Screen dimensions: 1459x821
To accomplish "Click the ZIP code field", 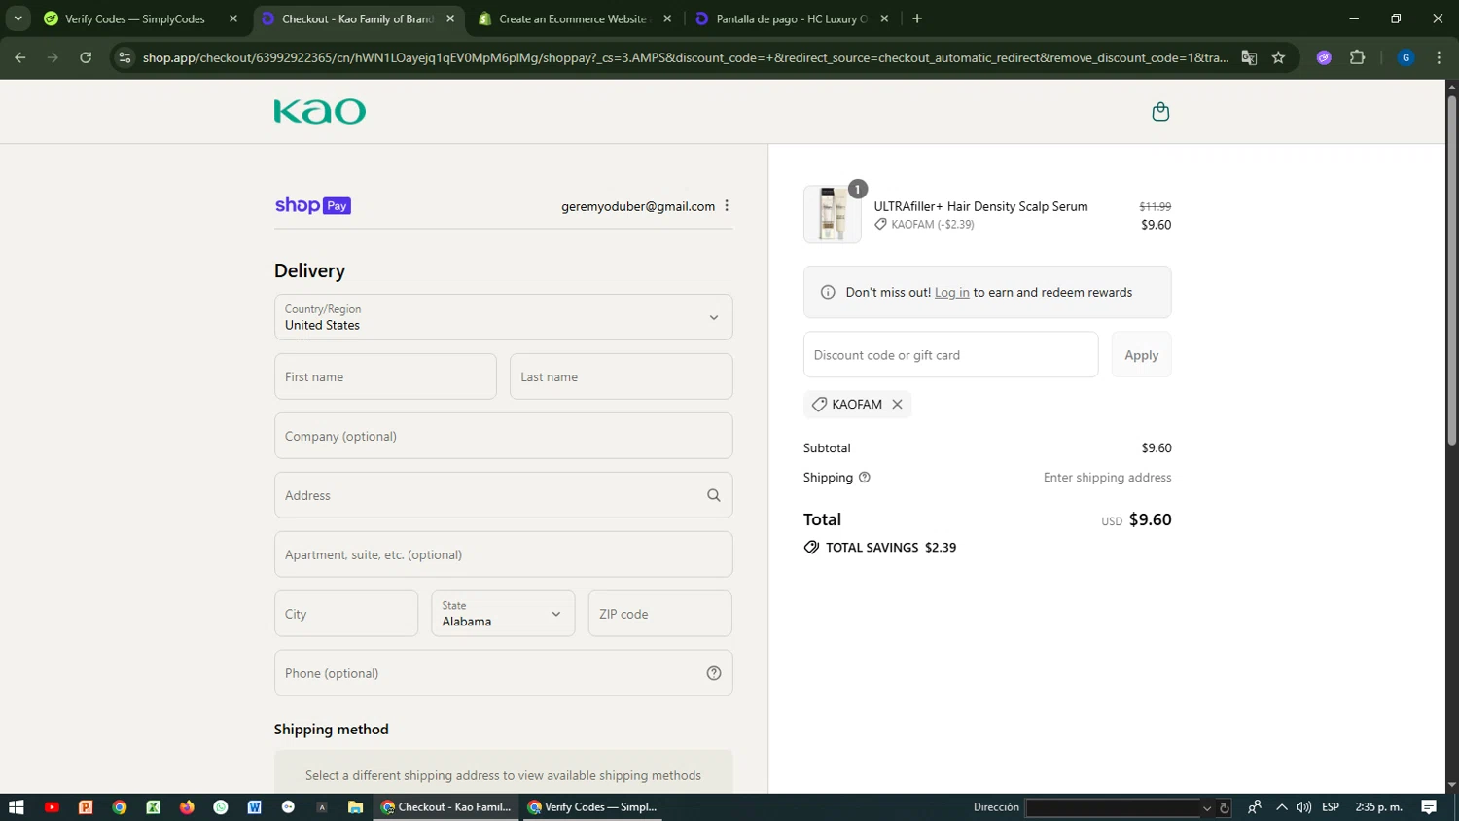I will [x=659, y=614].
